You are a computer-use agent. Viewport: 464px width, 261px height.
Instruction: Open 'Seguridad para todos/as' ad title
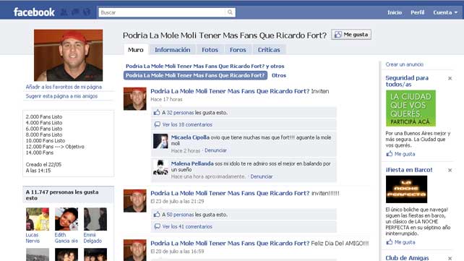coord(407,81)
